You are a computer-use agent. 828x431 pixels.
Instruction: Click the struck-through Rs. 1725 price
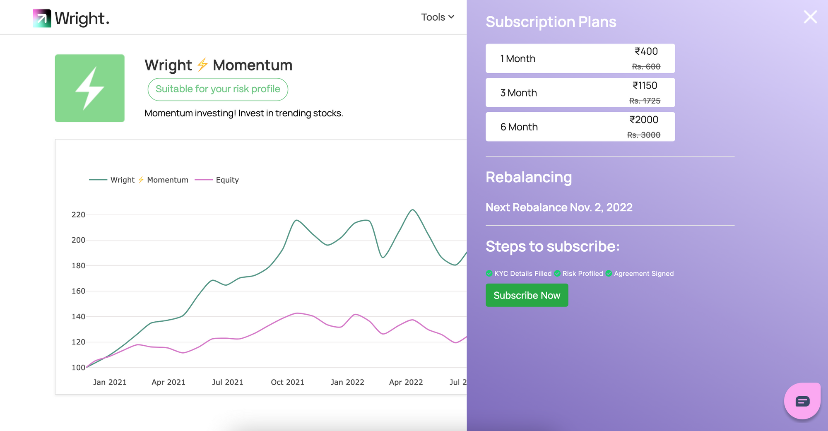645,101
